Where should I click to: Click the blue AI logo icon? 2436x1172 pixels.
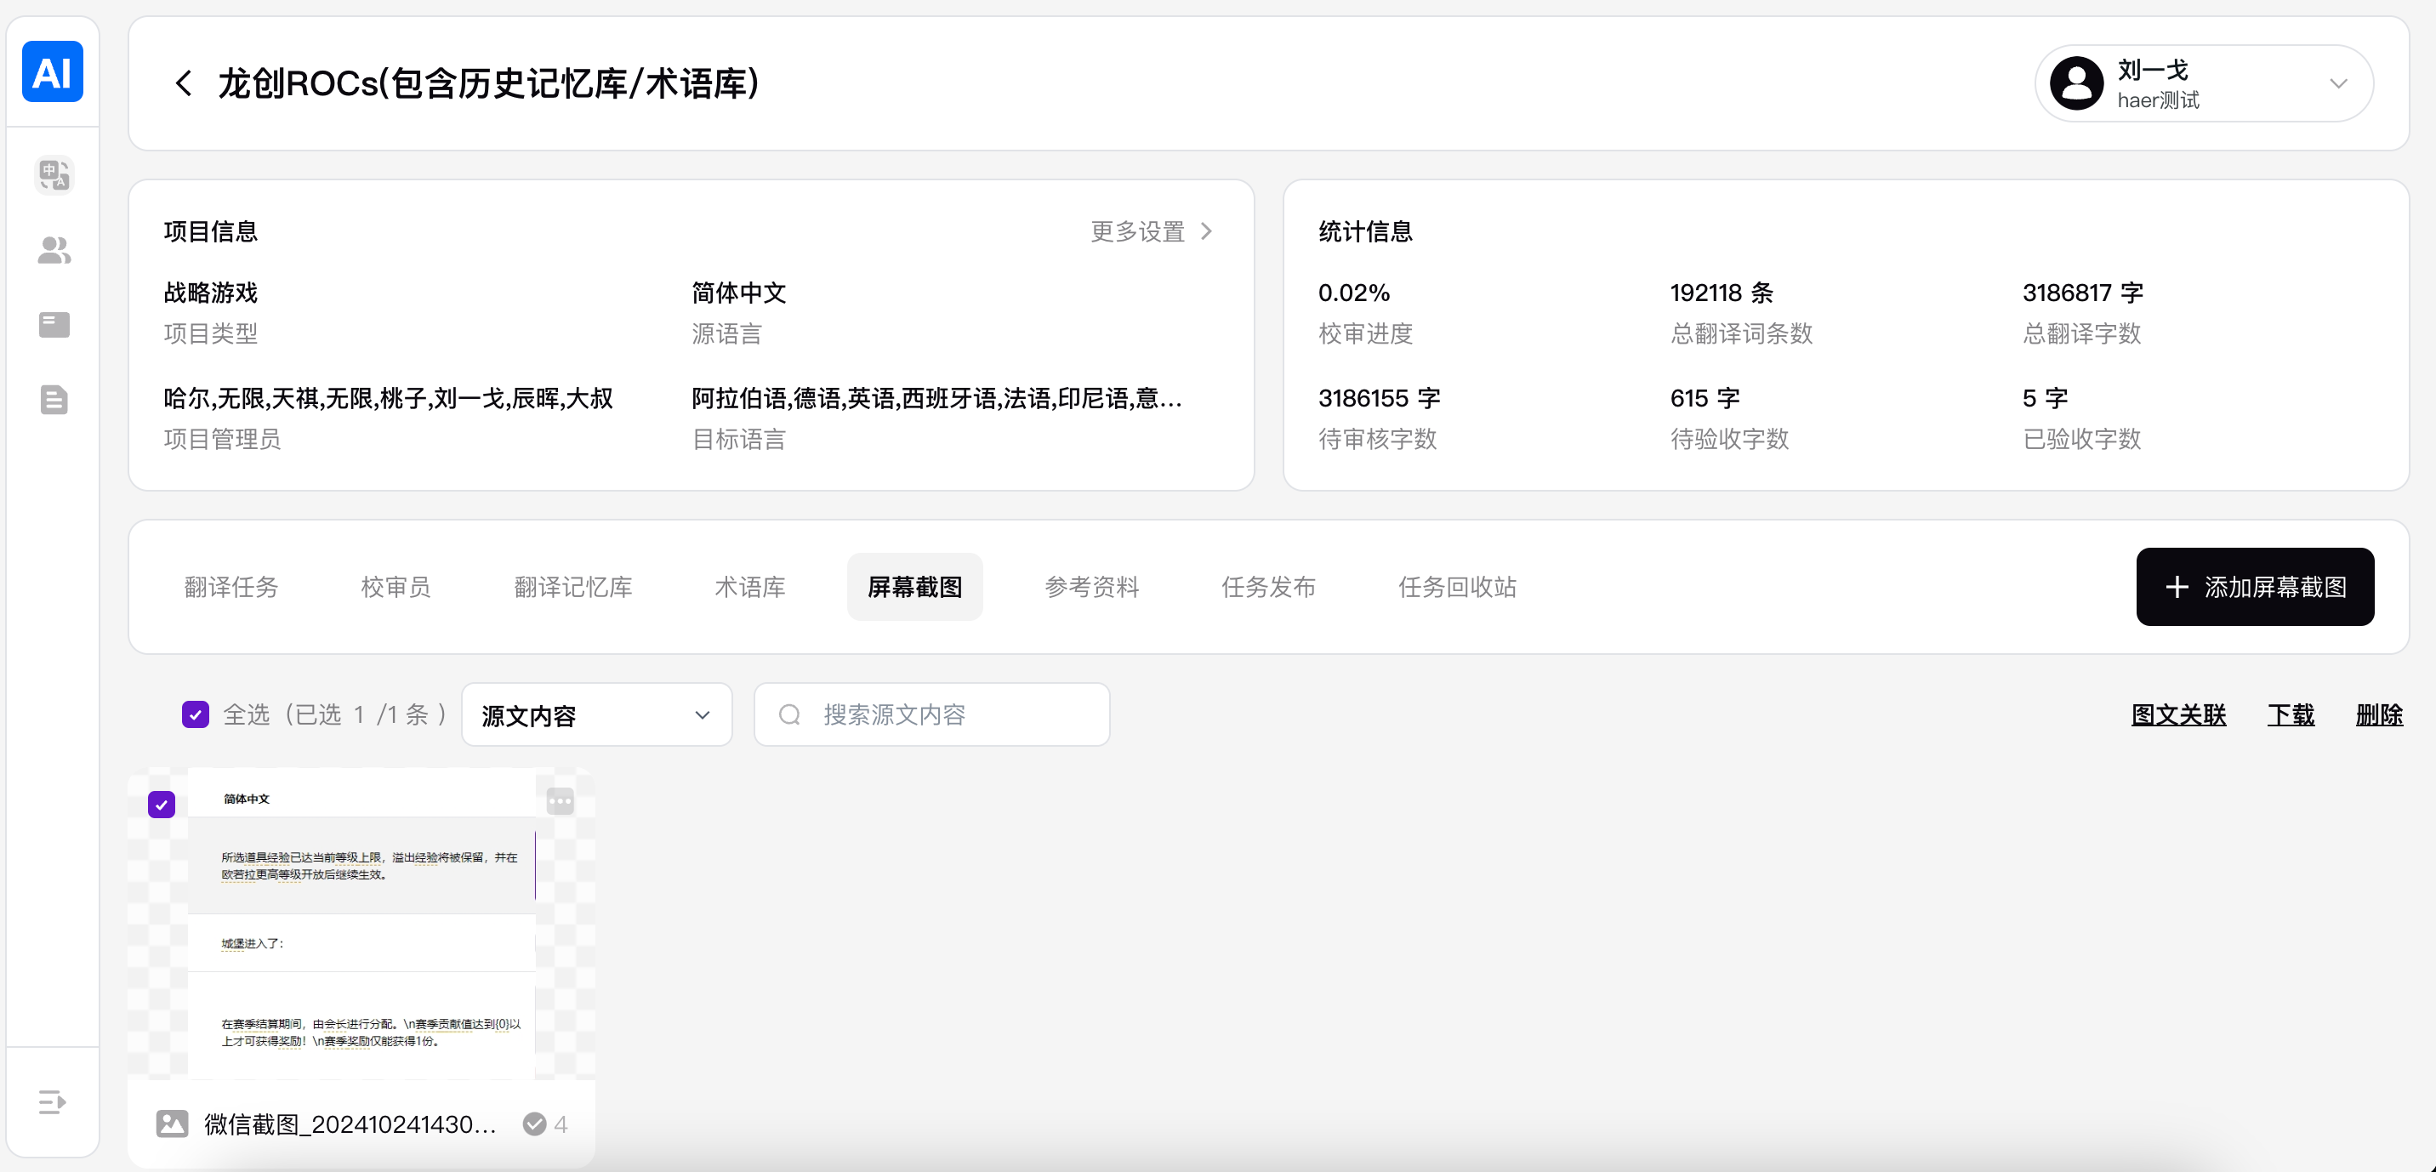point(52,72)
